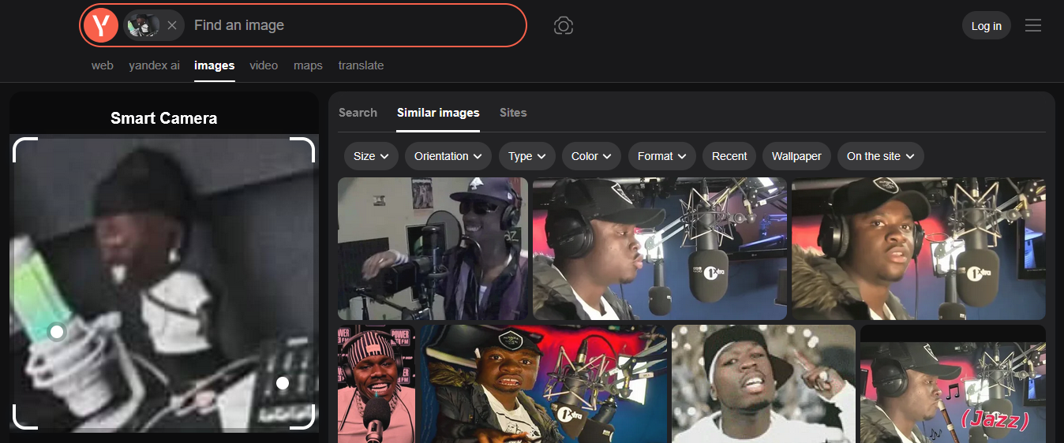Switch to the yandex ai tab
The width and height of the screenshot is (1064, 443).
click(154, 65)
